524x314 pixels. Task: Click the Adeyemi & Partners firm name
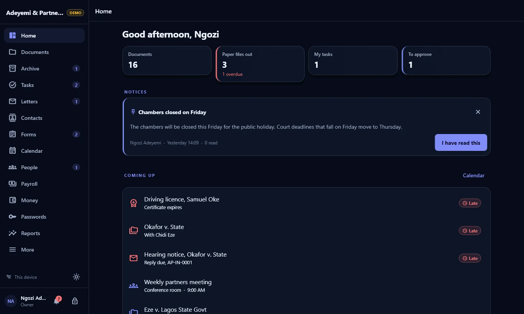click(x=35, y=13)
